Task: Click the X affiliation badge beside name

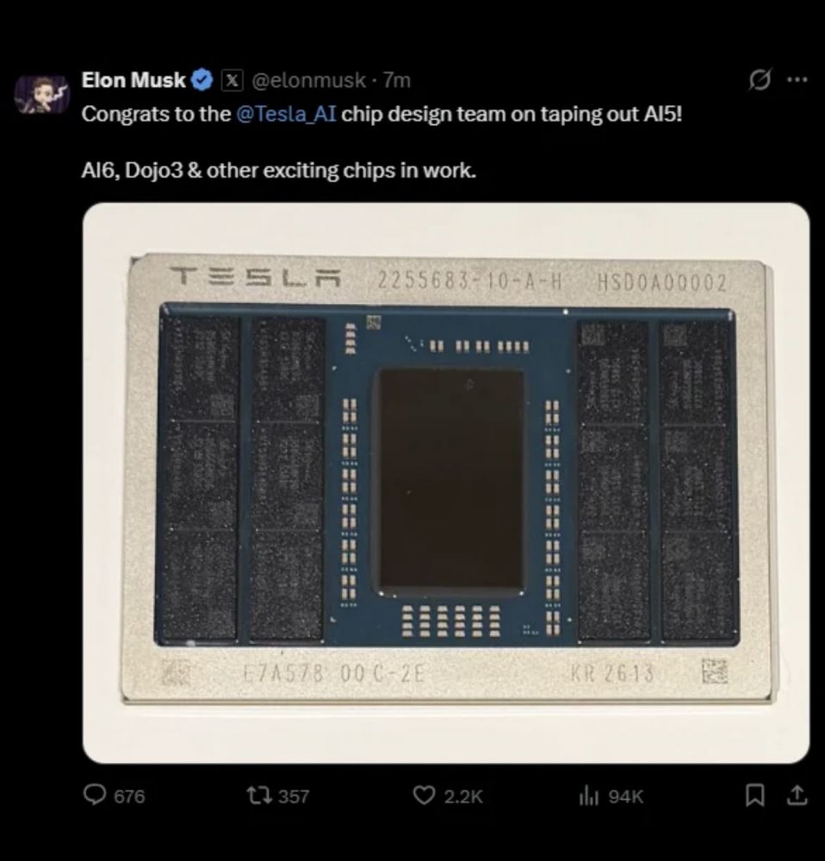Action: (231, 80)
